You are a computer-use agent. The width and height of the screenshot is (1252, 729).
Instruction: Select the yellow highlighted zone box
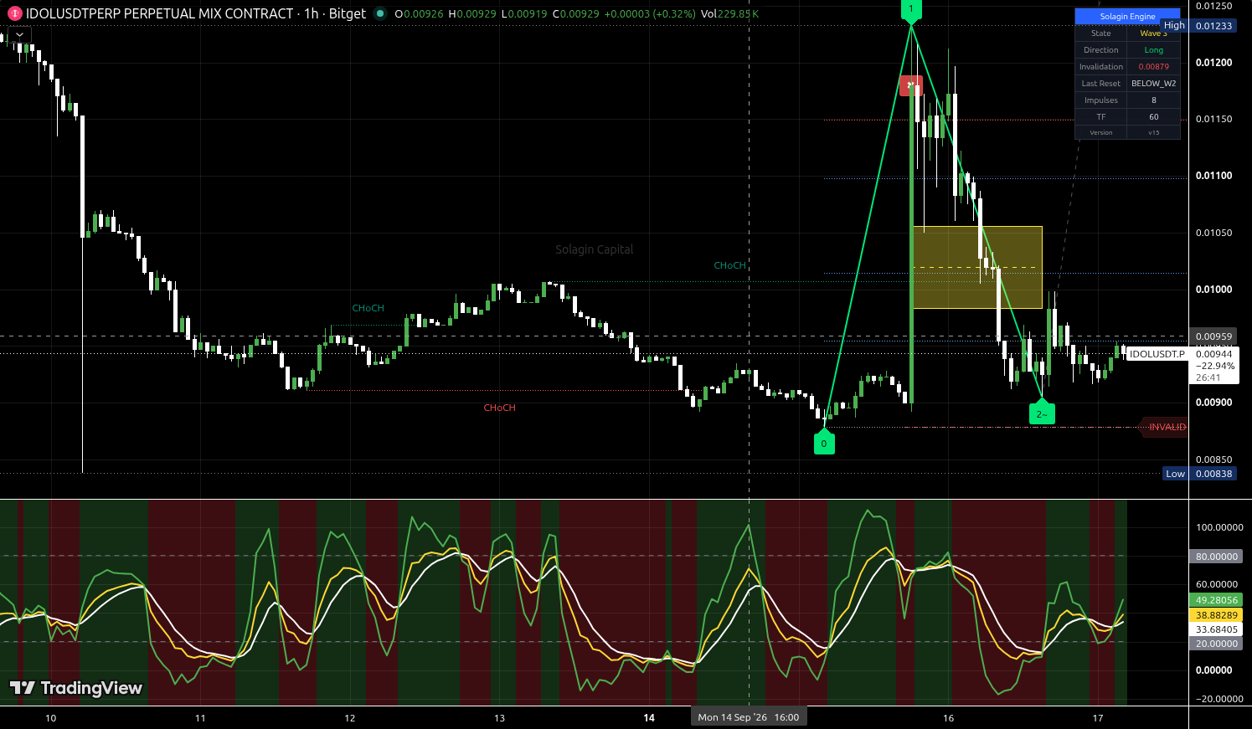(977, 267)
